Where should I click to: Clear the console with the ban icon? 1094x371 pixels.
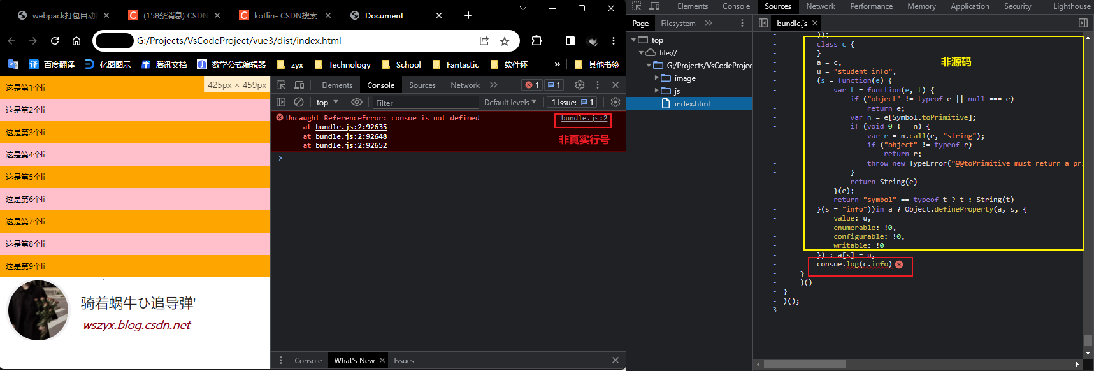(x=299, y=102)
